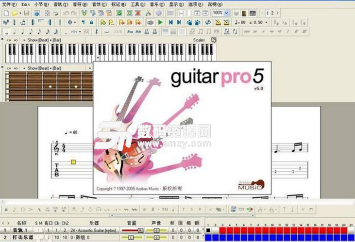Start playback with the green play button
The height and width of the screenshot is (242, 355).
(x=160, y=22)
